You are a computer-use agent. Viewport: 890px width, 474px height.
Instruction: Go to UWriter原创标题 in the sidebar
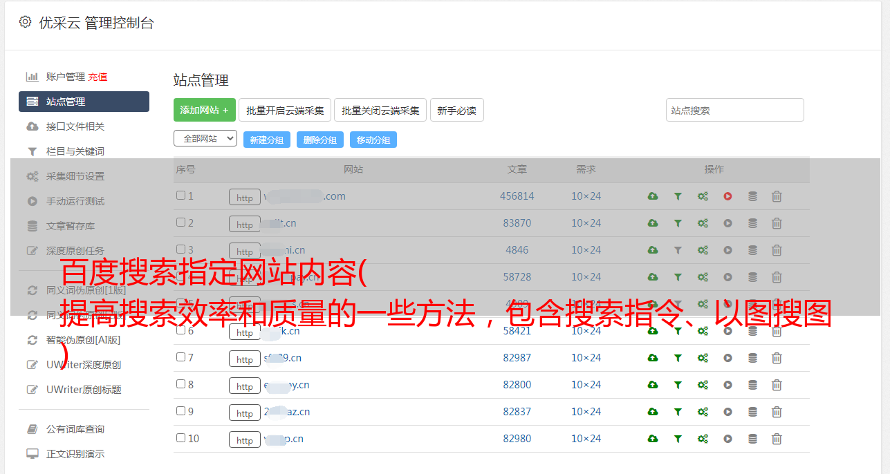click(83, 390)
